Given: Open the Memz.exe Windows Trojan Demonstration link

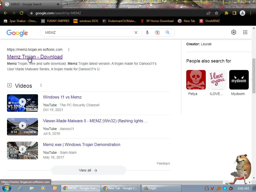Looking at the screenshot, I should [x=82, y=144].
